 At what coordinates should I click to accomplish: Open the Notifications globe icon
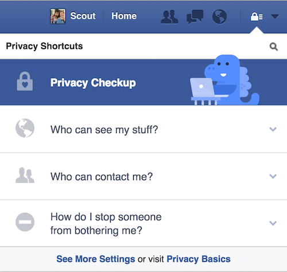[219, 17]
